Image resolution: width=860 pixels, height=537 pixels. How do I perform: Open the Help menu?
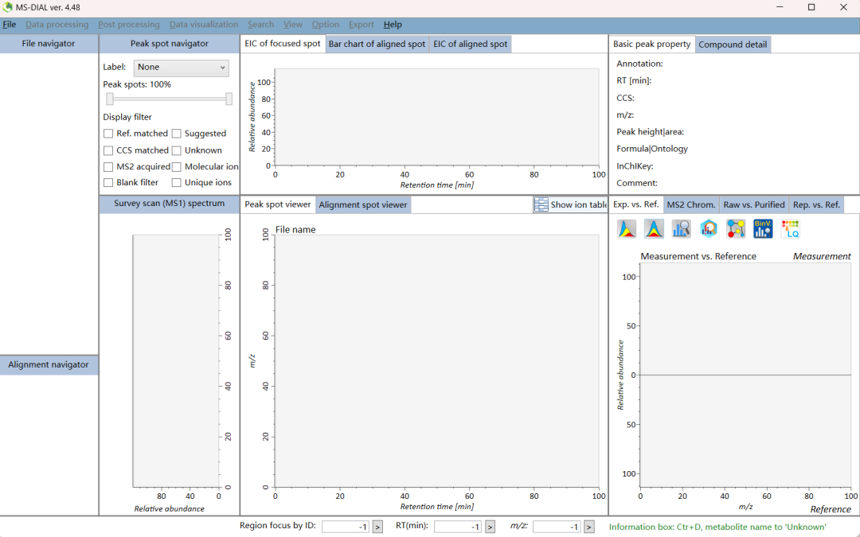(x=393, y=25)
